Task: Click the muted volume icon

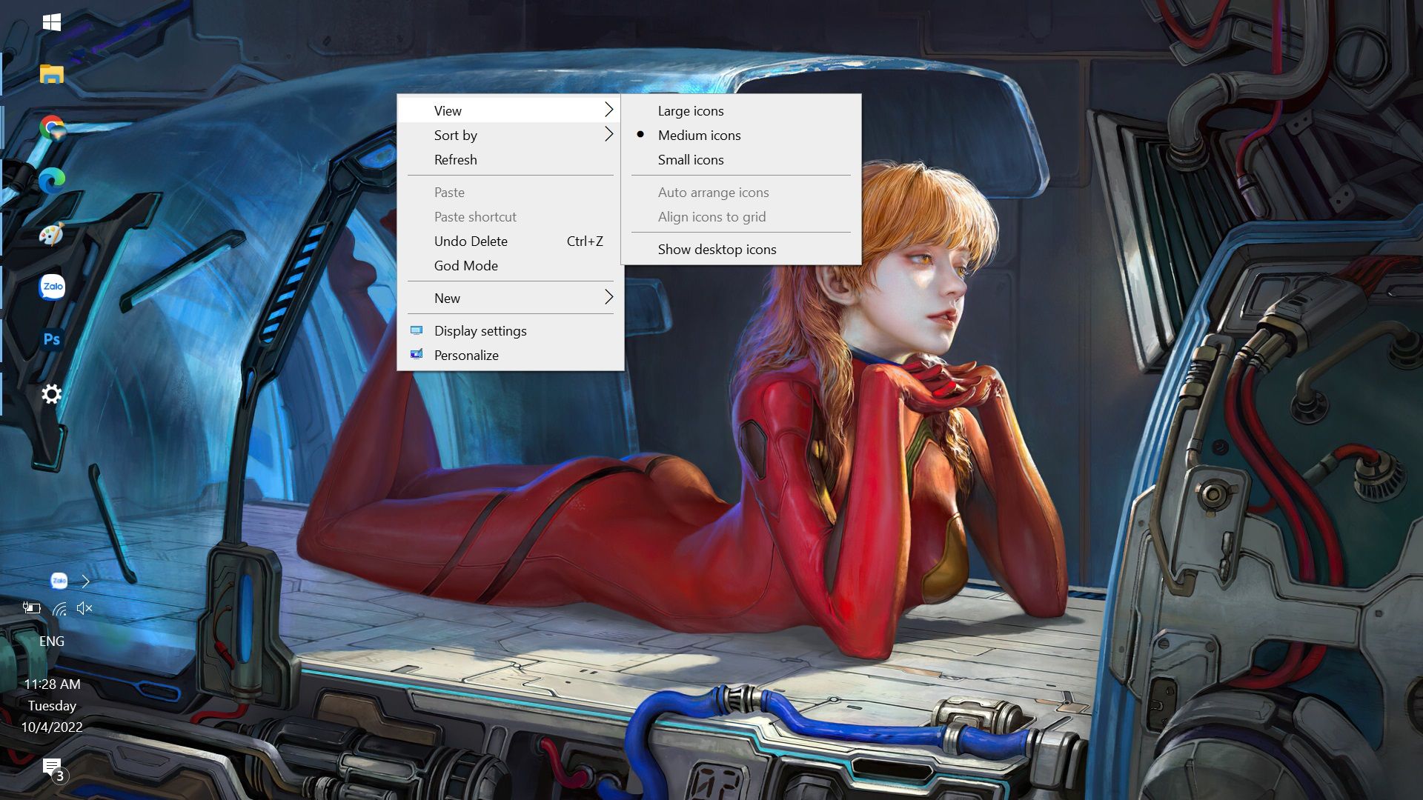Action: tap(84, 608)
